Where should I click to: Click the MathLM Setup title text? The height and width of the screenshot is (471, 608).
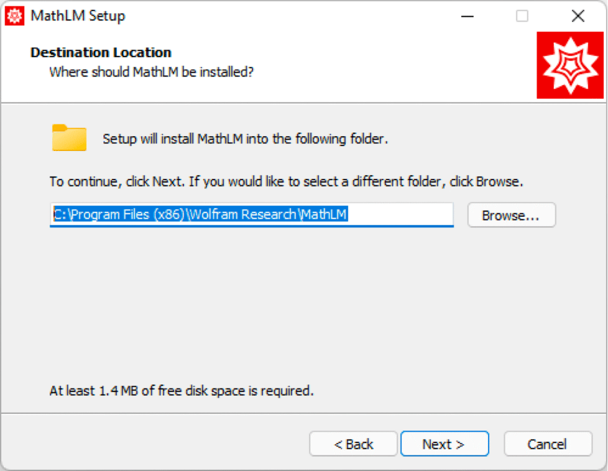pyautogui.click(x=78, y=16)
